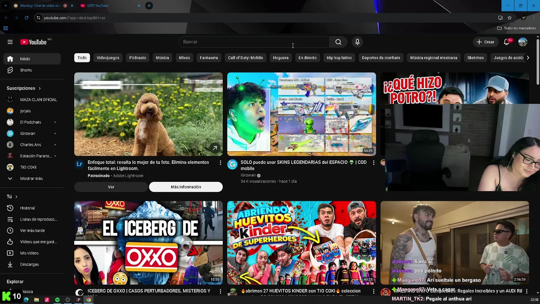540x304 pixels.
Task: Click the search magnifier button
Action: (338, 42)
